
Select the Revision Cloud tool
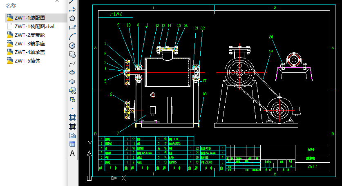pyautogui.click(x=72, y=54)
